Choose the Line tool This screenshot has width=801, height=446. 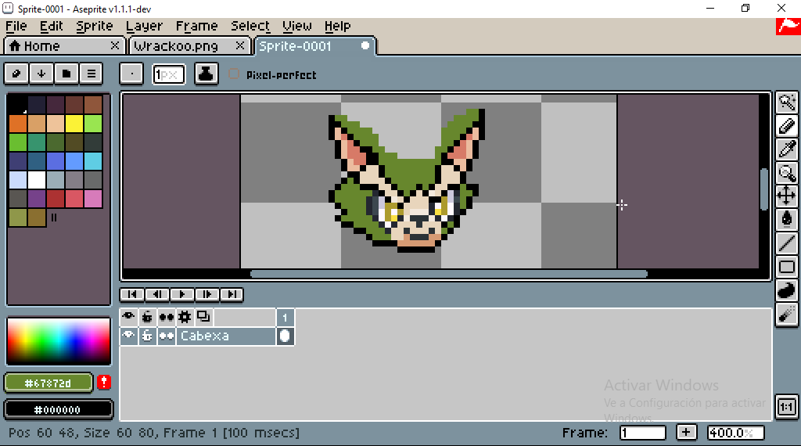787,243
